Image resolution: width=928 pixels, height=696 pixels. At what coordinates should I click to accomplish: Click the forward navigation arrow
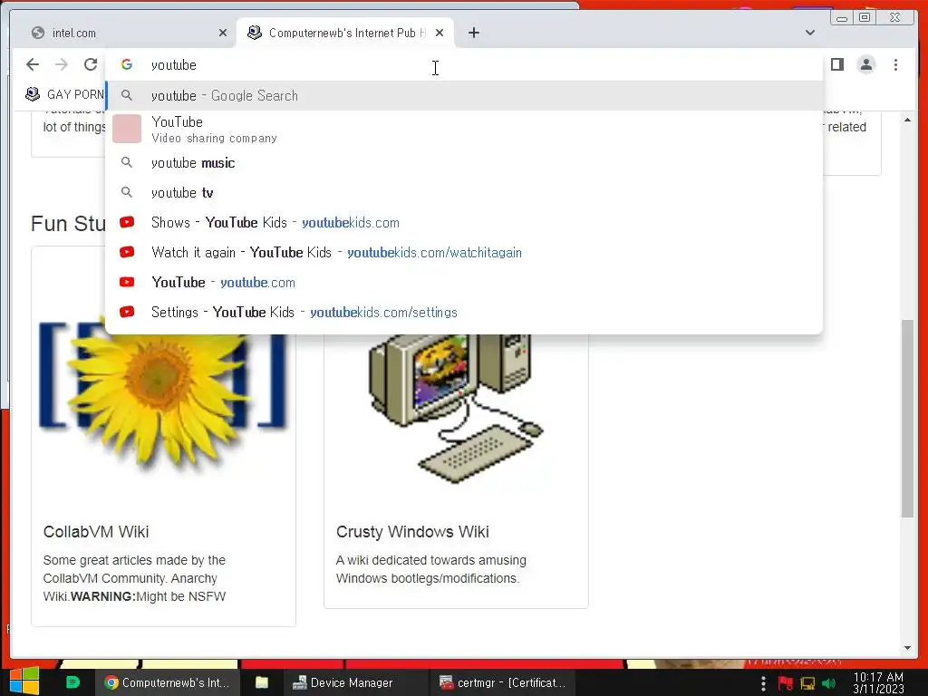[62, 64]
